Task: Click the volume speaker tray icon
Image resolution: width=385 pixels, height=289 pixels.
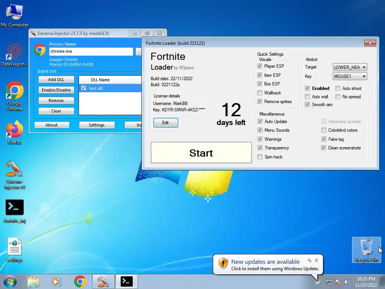Action: pyautogui.click(x=347, y=282)
